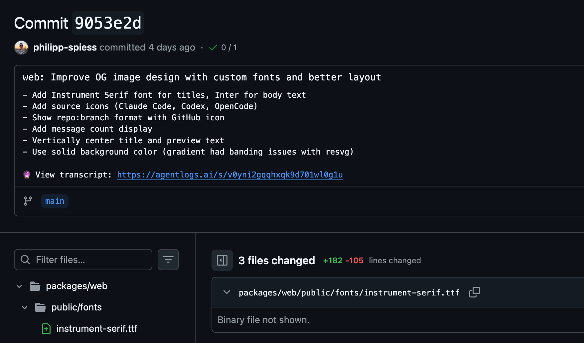
Task: Click the main branch label
Action: (55, 201)
